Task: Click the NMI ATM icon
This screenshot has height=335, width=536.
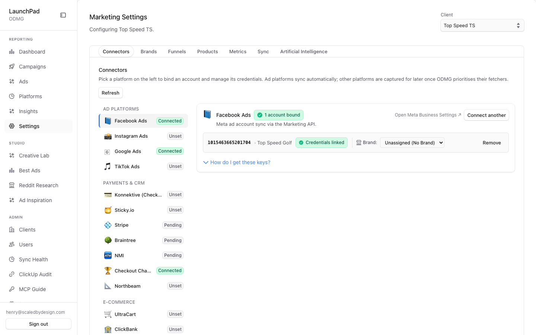Action: pyautogui.click(x=108, y=255)
